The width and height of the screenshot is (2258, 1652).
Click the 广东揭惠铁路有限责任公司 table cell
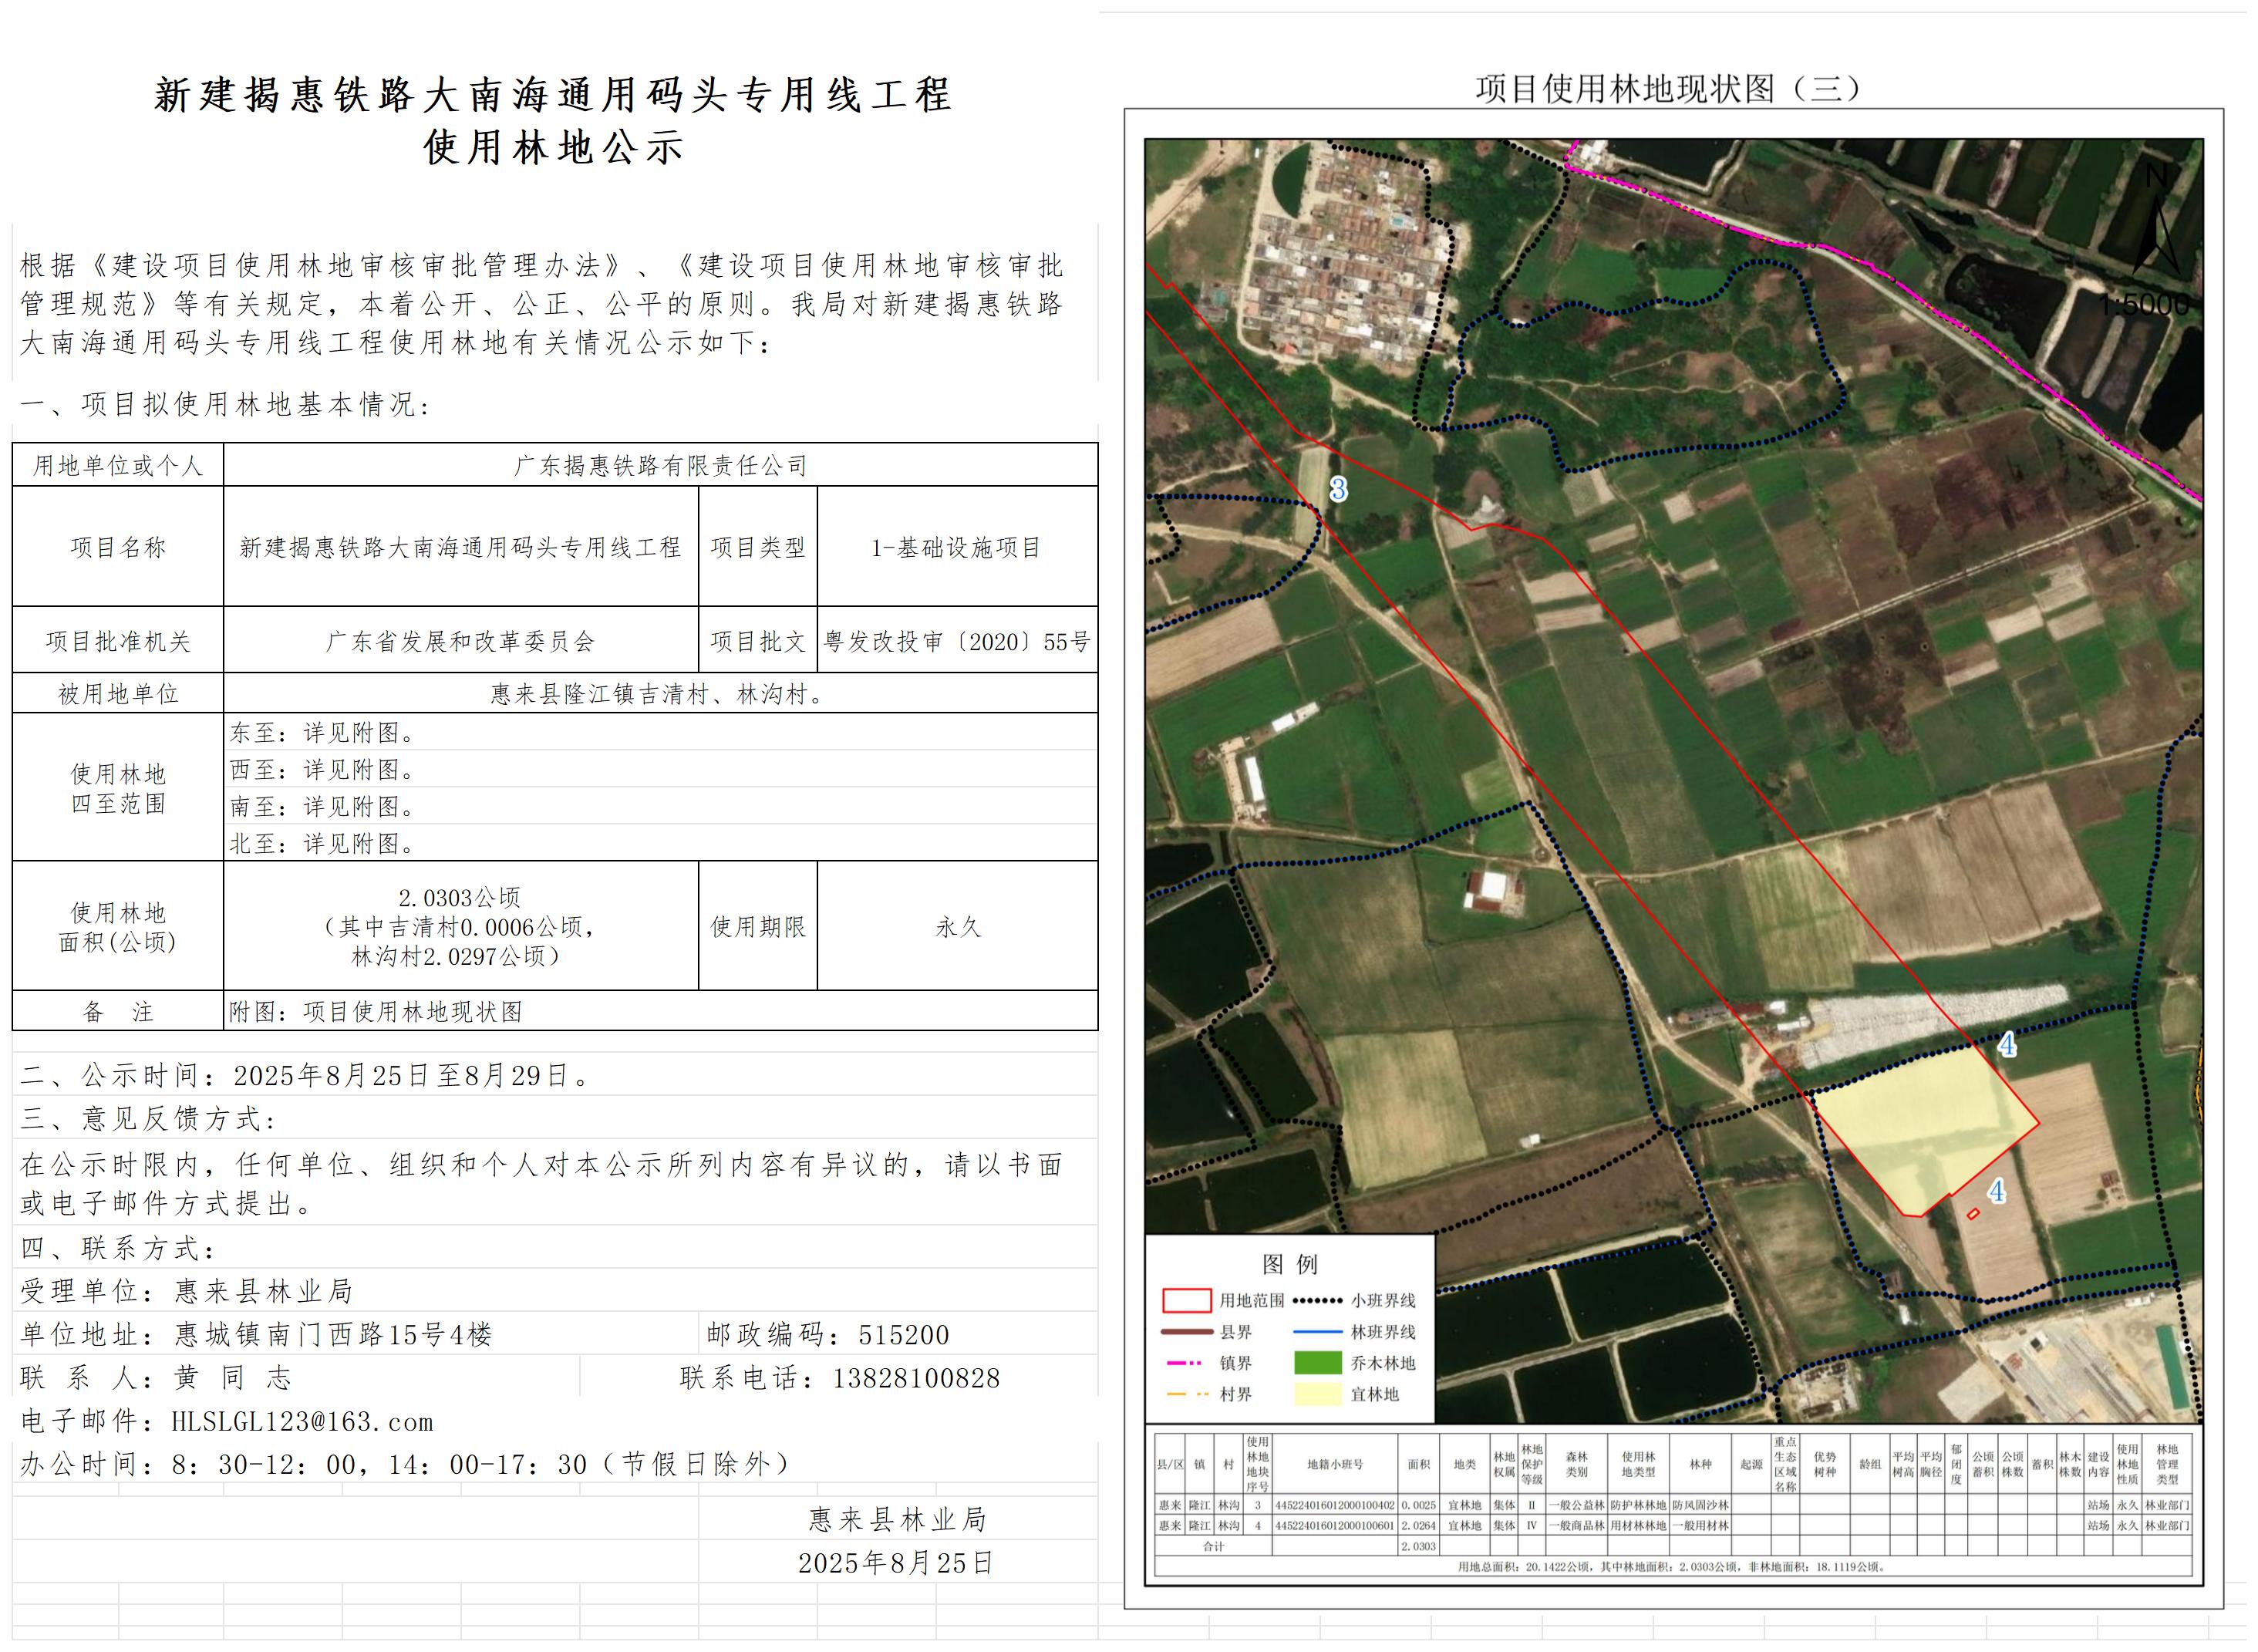[660, 466]
